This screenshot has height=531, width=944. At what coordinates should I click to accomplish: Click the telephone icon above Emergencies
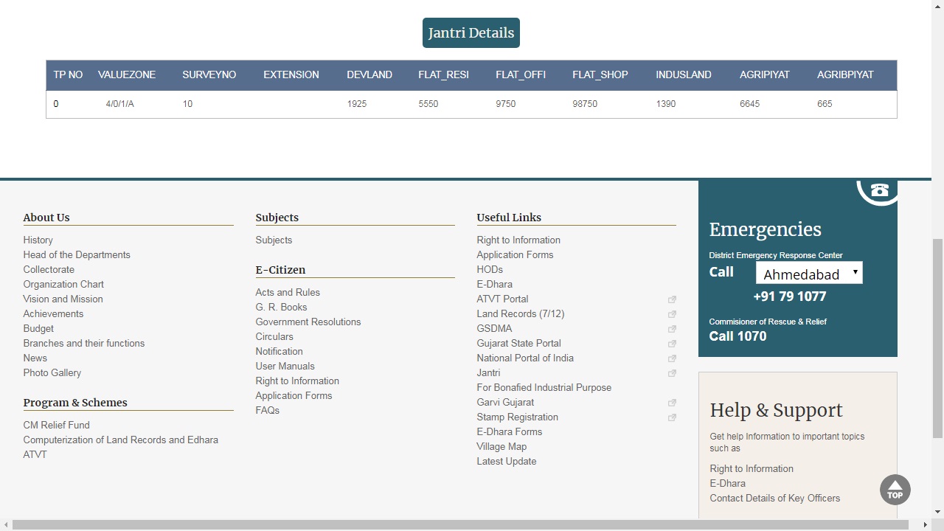tap(878, 190)
